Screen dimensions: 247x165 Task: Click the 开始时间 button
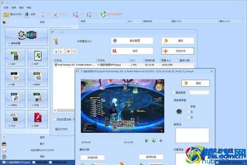click(x=93, y=157)
